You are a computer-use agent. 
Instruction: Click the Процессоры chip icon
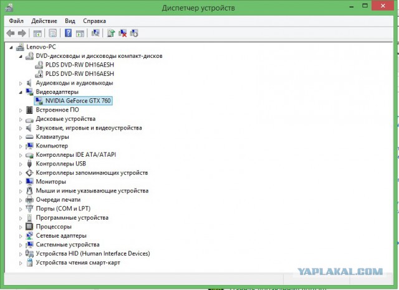tap(29, 227)
